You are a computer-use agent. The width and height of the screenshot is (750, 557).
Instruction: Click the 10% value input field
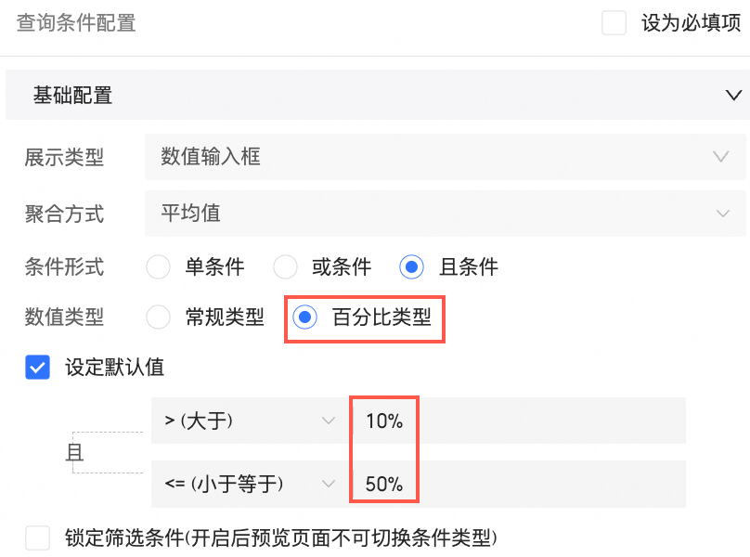point(520,421)
